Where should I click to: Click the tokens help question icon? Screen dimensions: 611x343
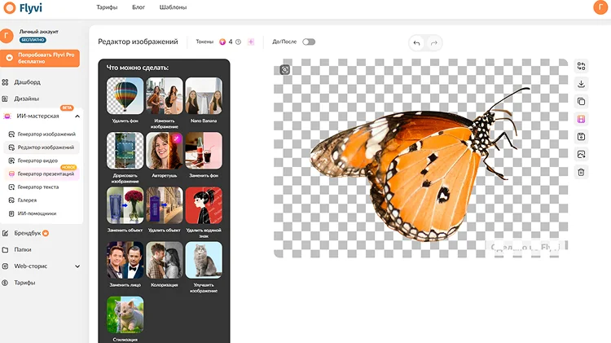[238, 42]
